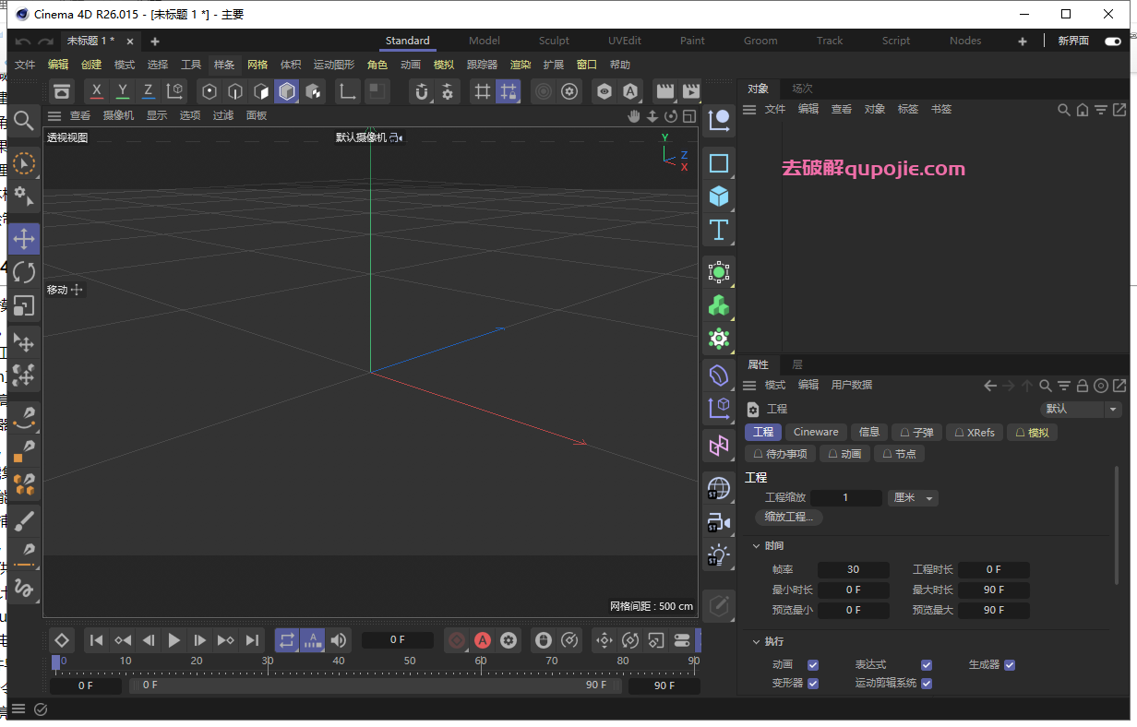The height and width of the screenshot is (727, 1137).
Task: Click the 0 F to 90 F preview range bar
Action: click(x=375, y=685)
